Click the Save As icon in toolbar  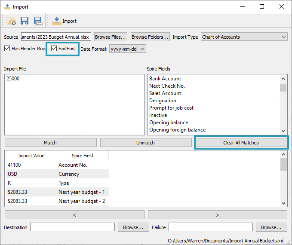(38, 21)
